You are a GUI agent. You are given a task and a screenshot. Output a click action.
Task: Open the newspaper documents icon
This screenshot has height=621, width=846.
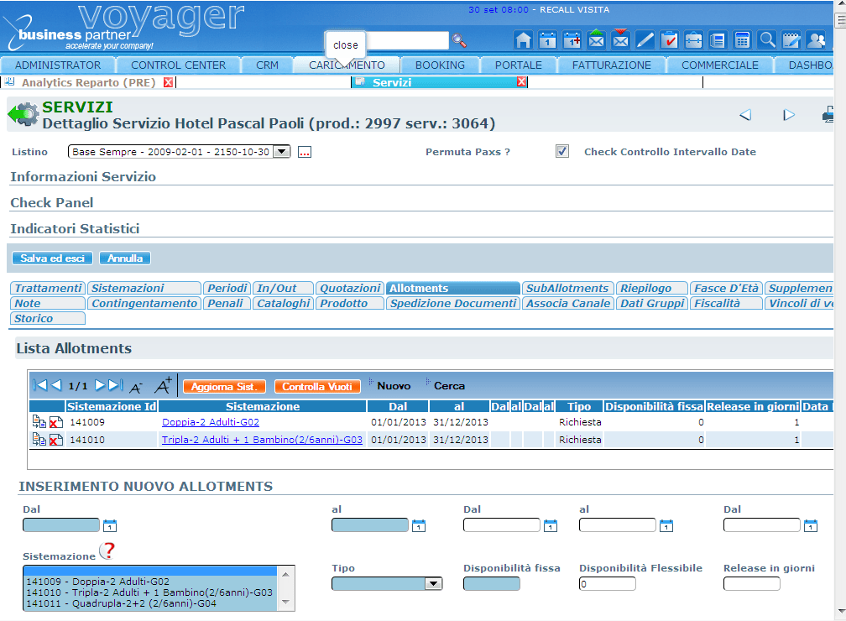tap(718, 40)
